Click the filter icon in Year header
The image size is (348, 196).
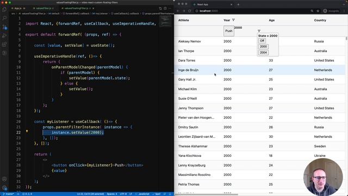click(x=233, y=20)
